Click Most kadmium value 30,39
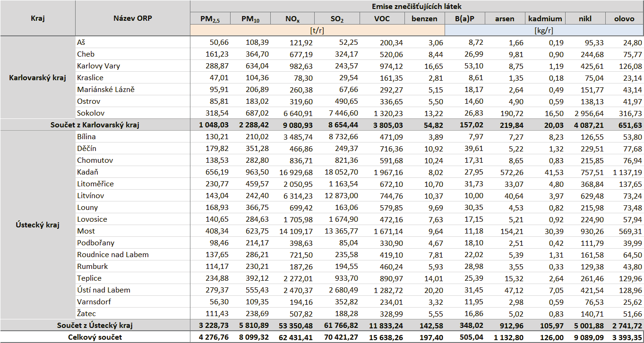The image size is (644, 343). click(555, 231)
